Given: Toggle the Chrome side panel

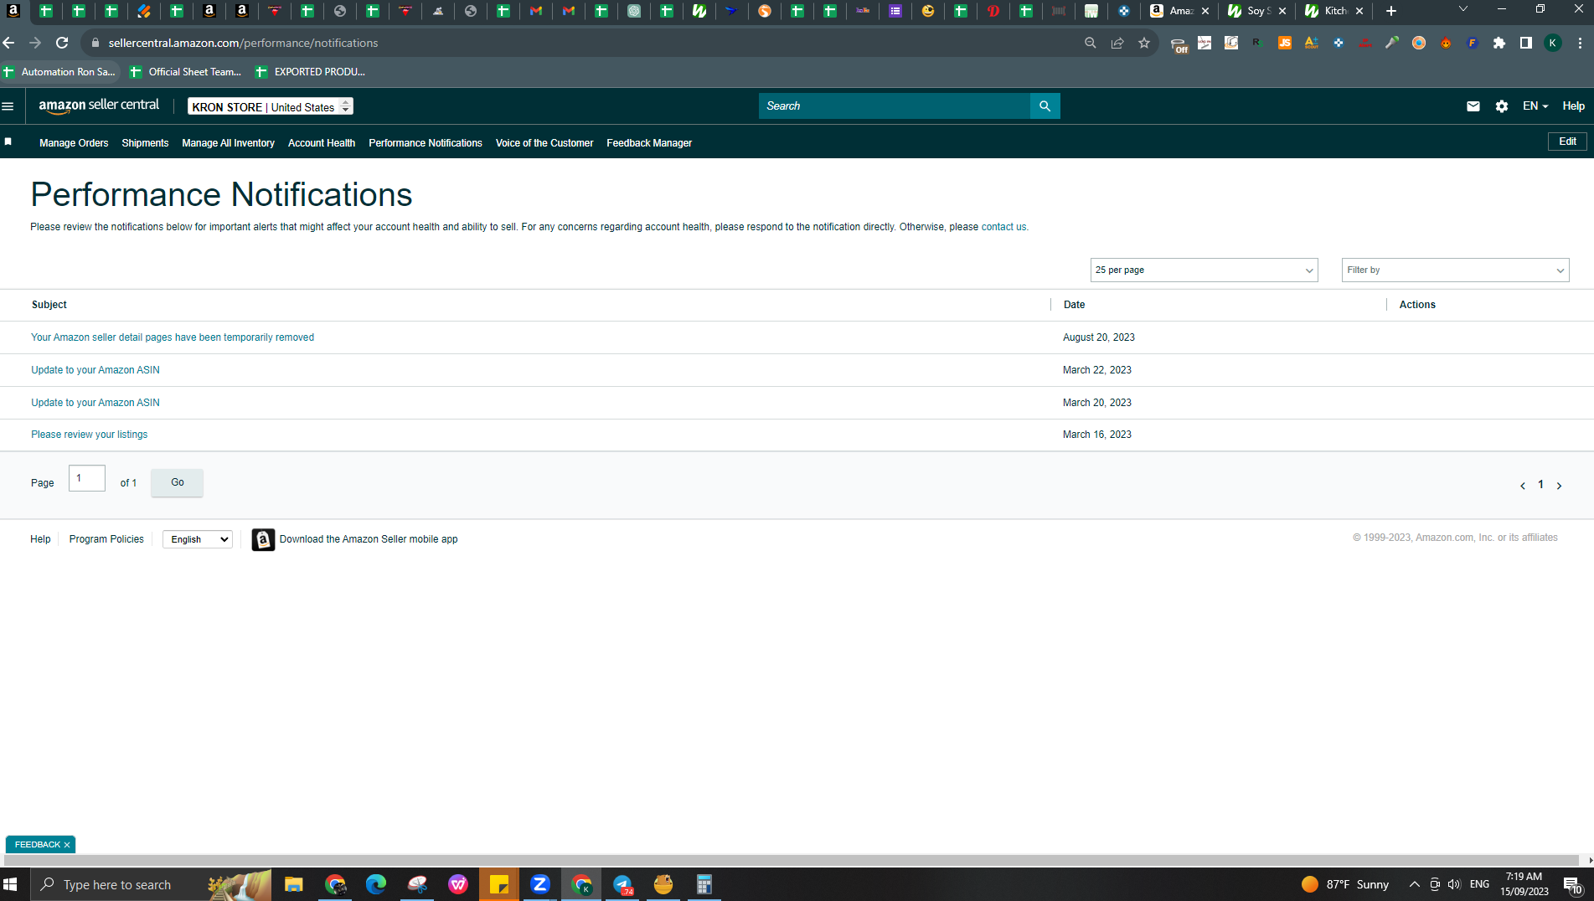Looking at the screenshot, I should coord(1526,43).
